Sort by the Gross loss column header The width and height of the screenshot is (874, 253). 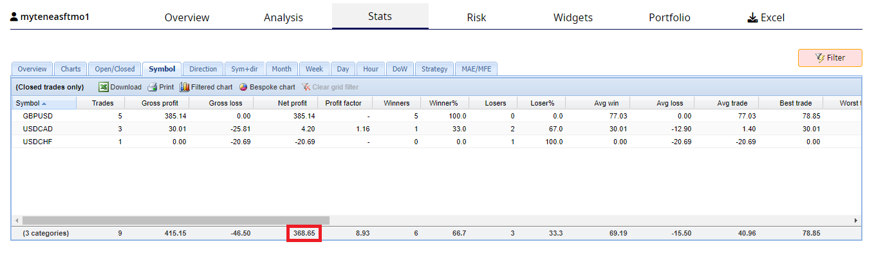coord(221,103)
